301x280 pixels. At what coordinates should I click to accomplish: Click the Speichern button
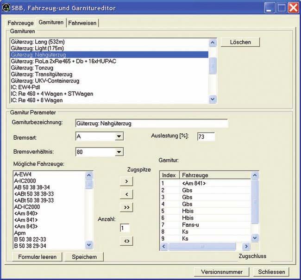click(84, 257)
